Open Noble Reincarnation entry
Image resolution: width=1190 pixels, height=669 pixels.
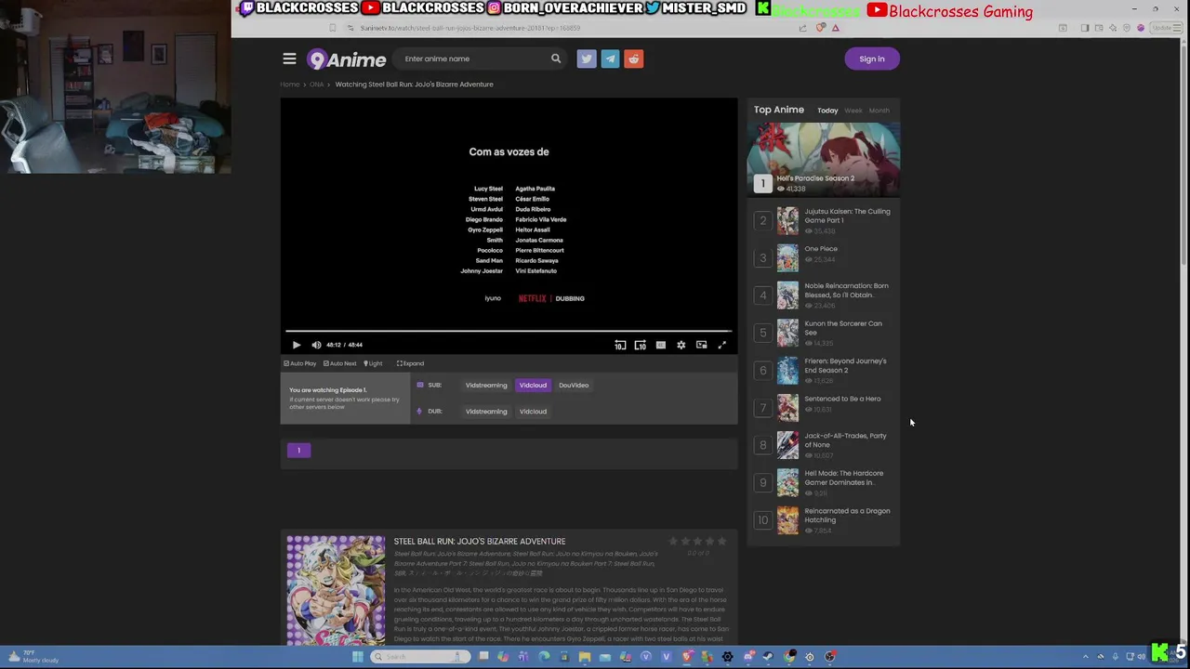(846, 290)
